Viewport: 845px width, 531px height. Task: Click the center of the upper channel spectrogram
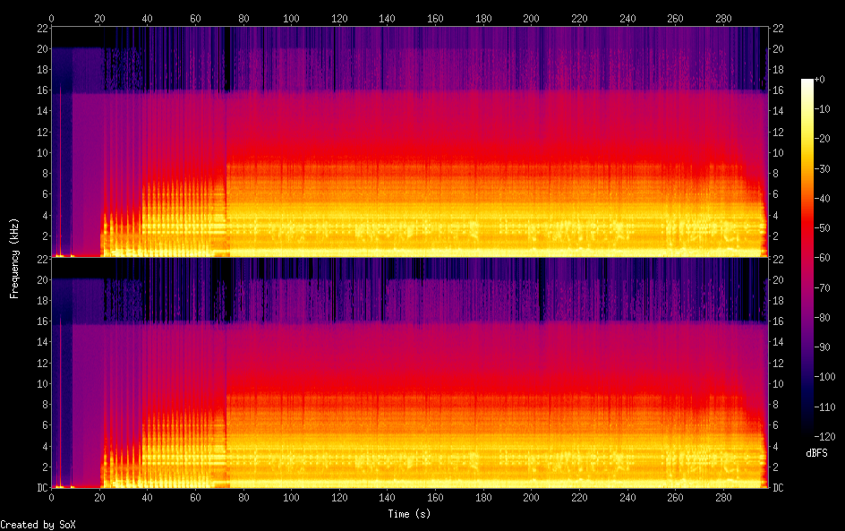pos(407,142)
